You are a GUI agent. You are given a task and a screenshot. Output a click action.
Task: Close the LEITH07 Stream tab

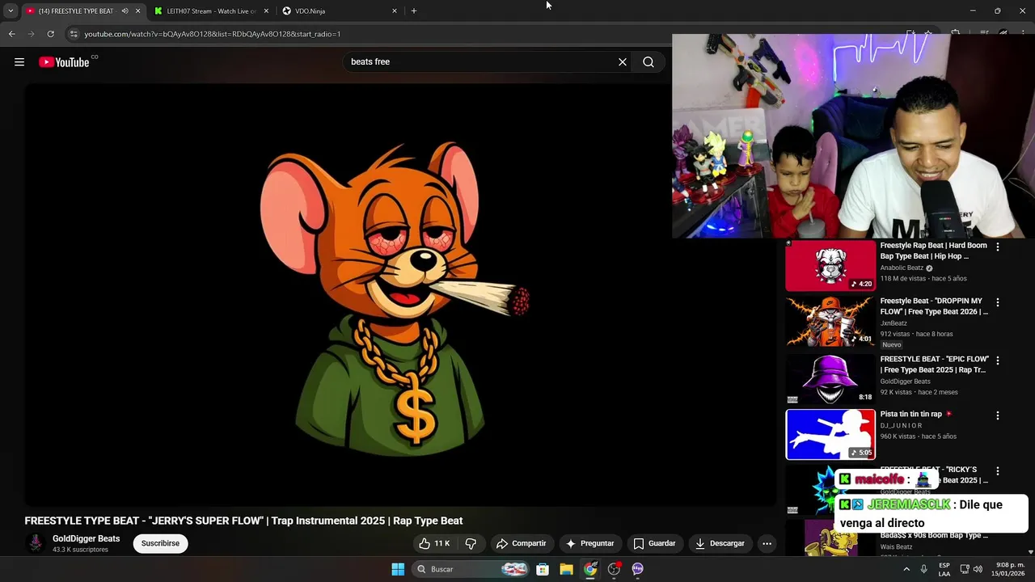pos(265,11)
